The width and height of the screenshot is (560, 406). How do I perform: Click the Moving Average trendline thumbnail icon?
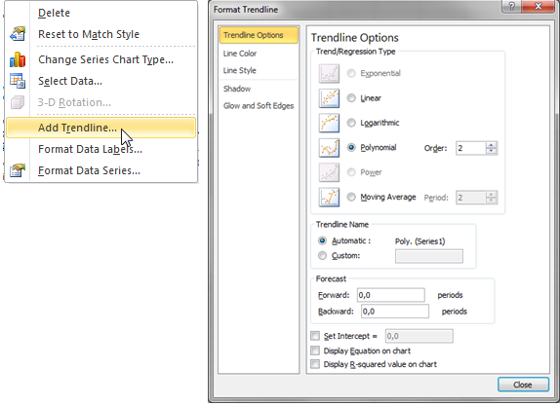point(329,197)
